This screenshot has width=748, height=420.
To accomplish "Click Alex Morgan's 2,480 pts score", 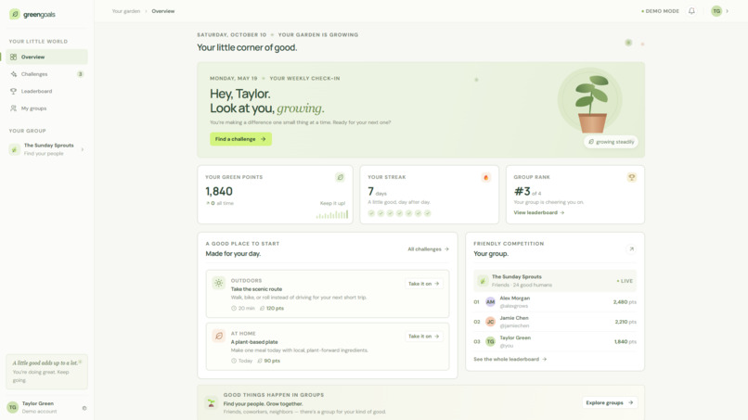I will coord(625,301).
